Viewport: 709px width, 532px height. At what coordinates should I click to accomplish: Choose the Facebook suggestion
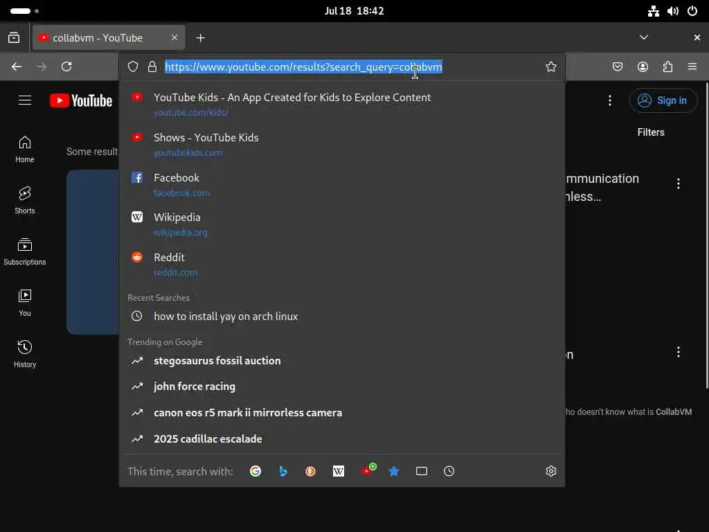pyautogui.click(x=342, y=184)
